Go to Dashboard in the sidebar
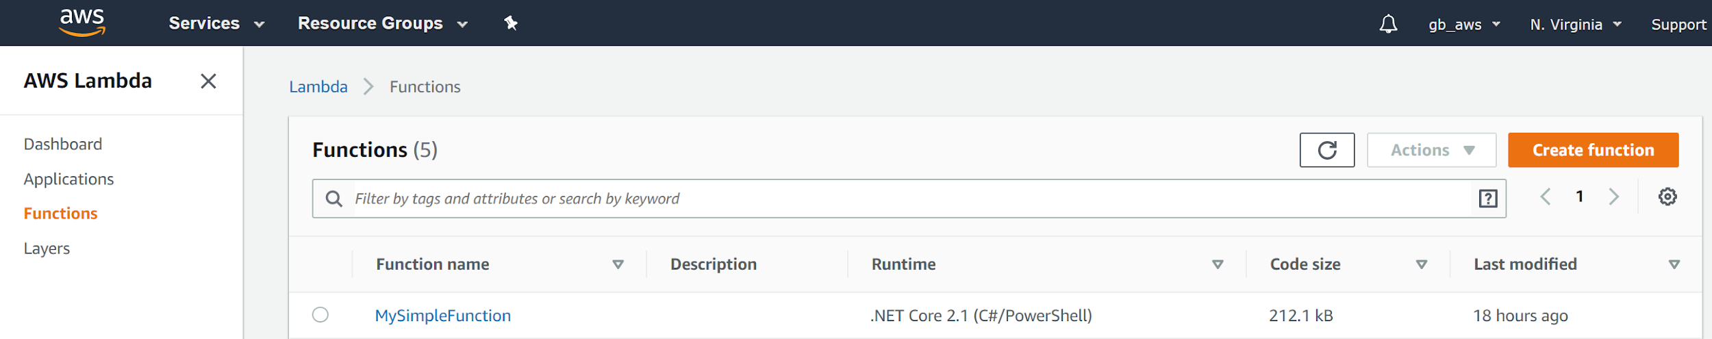1712x339 pixels. tap(63, 144)
